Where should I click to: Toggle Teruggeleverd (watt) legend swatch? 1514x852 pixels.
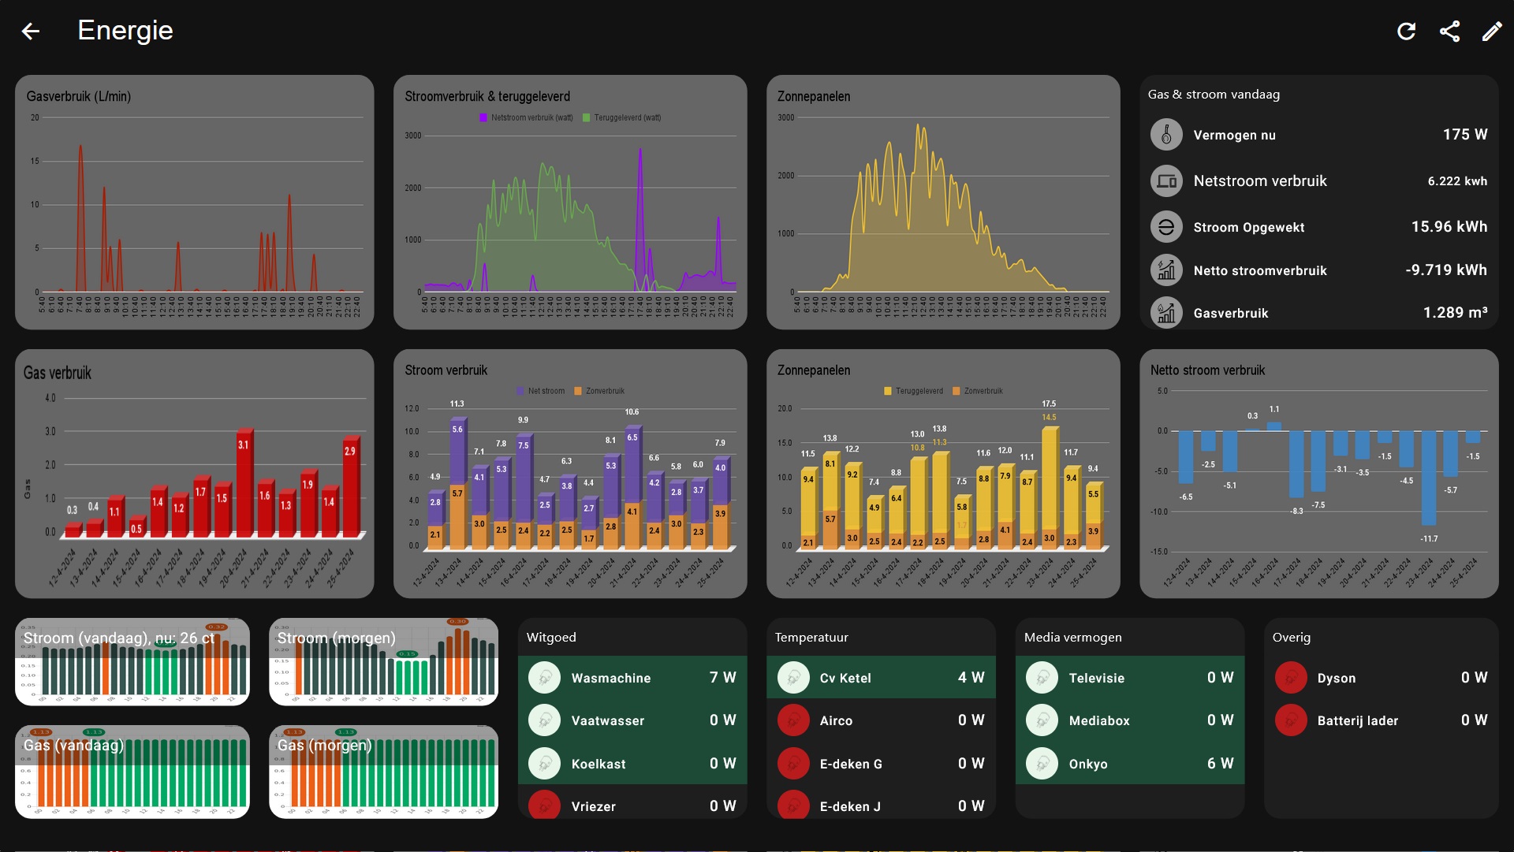[x=586, y=118]
